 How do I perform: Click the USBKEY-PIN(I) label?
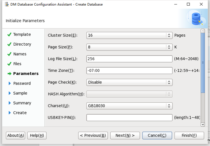tap(62, 117)
